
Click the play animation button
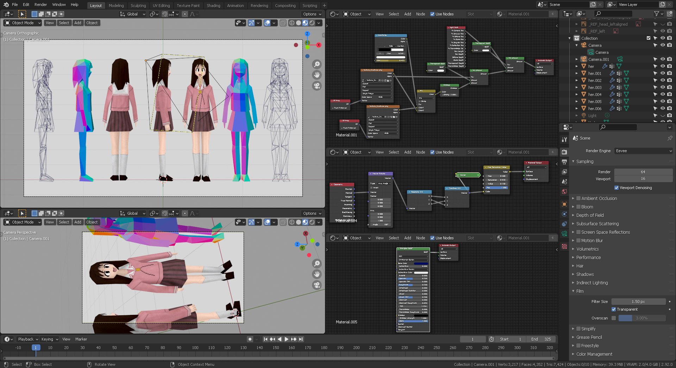click(286, 339)
